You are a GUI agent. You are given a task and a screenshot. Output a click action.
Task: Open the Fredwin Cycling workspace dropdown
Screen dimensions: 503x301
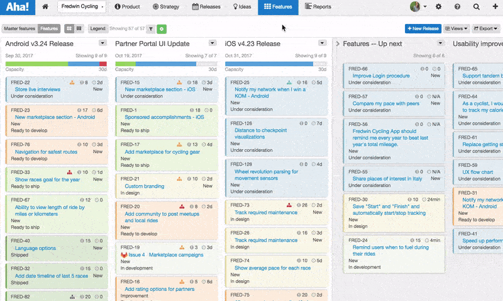pos(82,6)
